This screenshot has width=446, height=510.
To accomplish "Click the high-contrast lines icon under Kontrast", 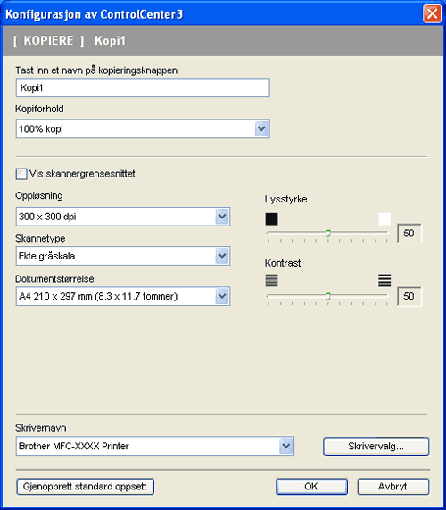I will 384,280.
